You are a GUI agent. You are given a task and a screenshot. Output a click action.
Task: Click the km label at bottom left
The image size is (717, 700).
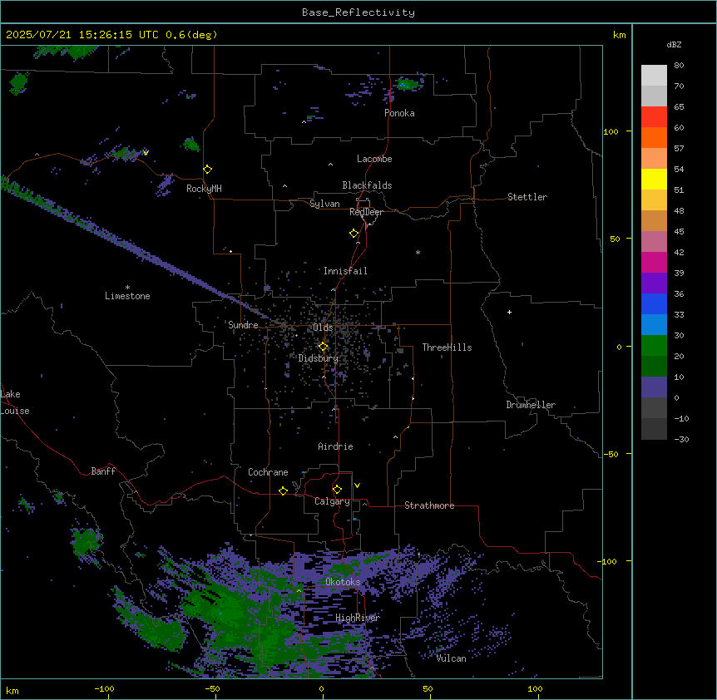(12, 691)
